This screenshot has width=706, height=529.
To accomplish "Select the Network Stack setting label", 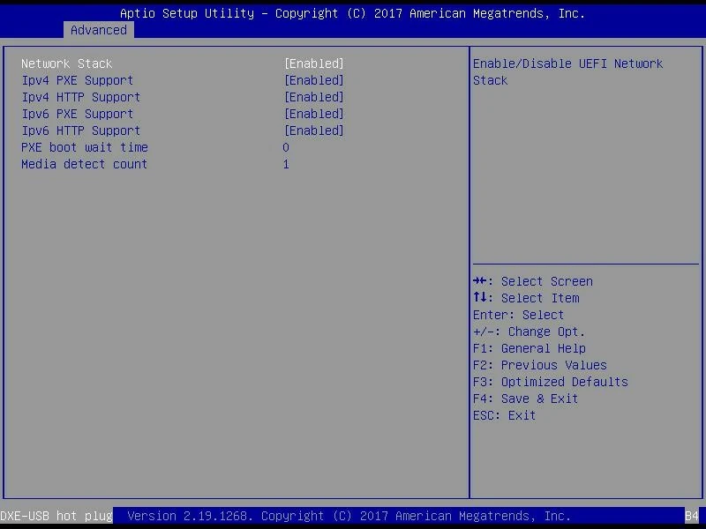I will 67,63.
